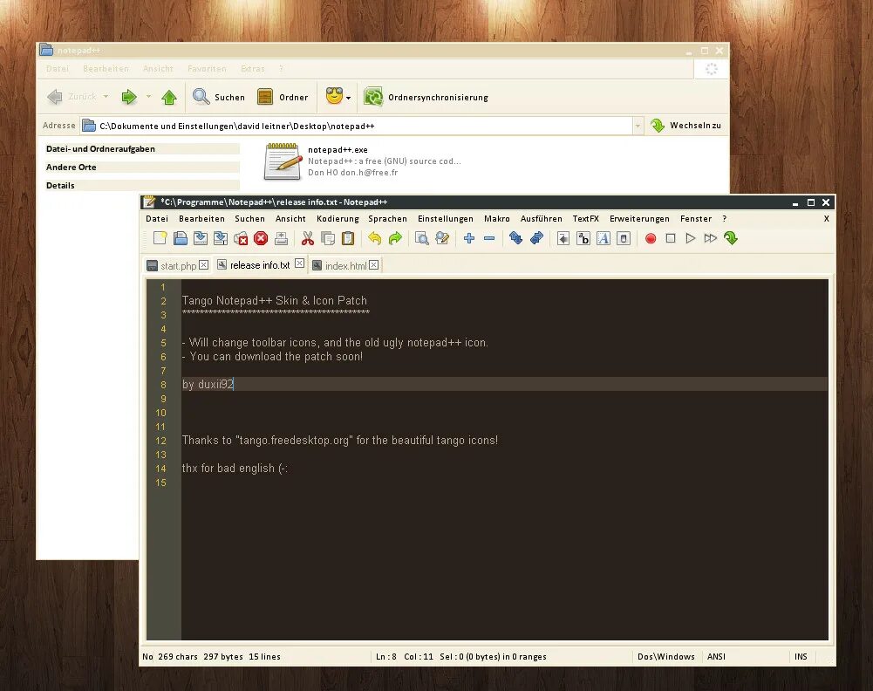Expand the forward history dropdown arrow

tap(148, 96)
